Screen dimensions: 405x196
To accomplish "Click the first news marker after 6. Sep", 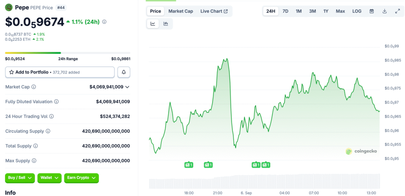I will point(256,165).
